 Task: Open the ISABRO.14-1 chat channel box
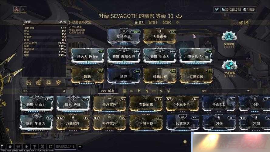click(65, 147)
